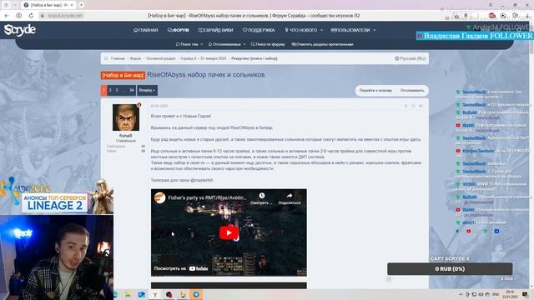The image size is (534, 300).
Task: Click the Отслеживать button
Action: tap(412, 91)
